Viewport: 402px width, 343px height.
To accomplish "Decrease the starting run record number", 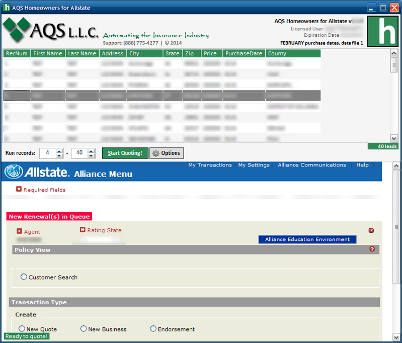I will point(59,155).
